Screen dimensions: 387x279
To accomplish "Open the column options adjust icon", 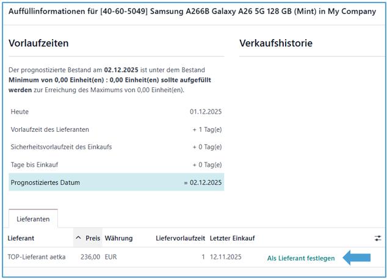I will point(377,238).
